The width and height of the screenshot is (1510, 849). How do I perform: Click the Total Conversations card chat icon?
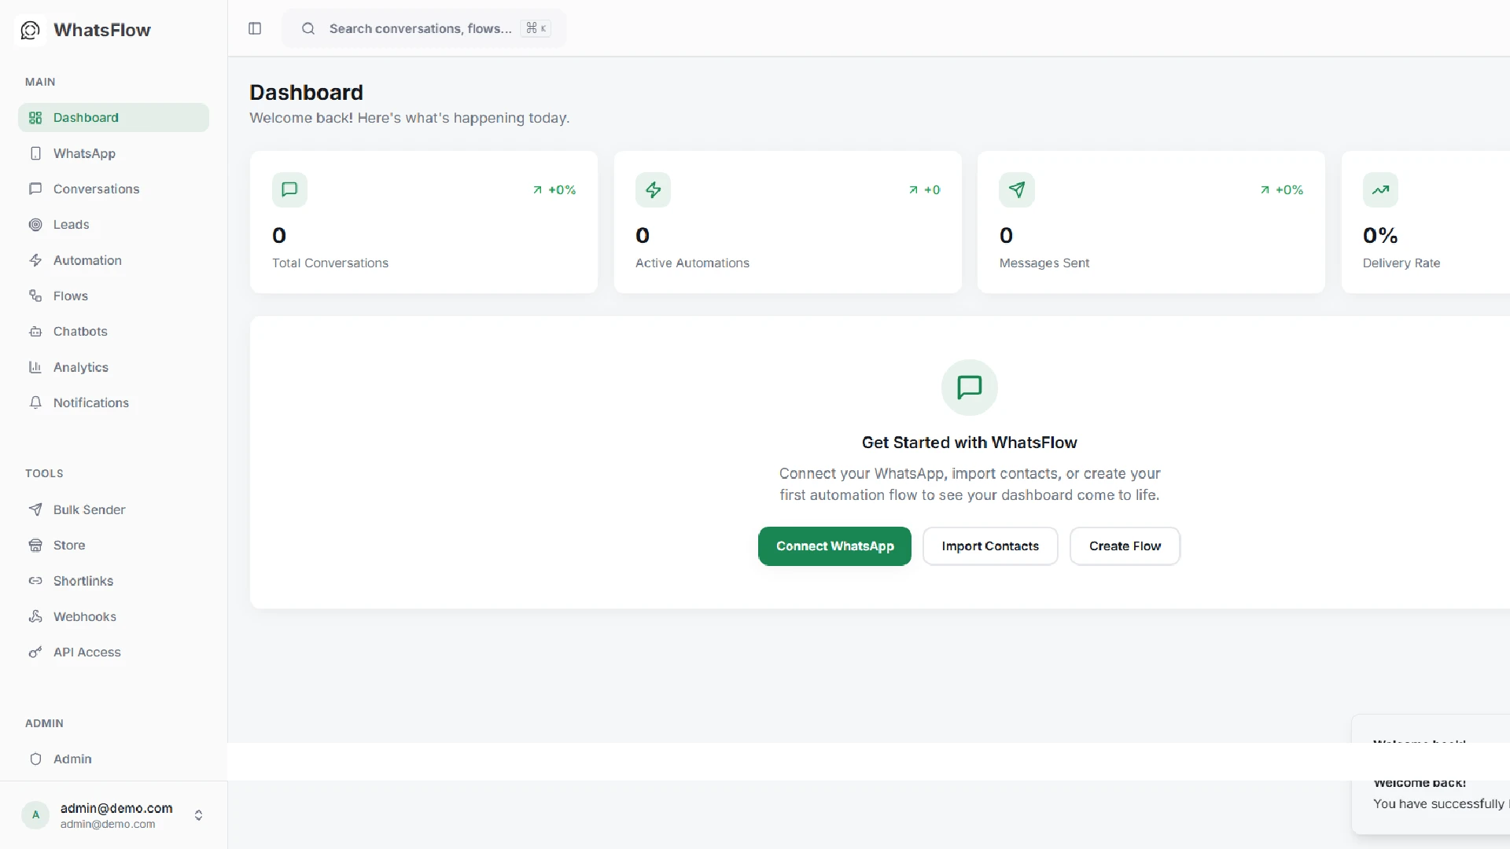click(289, 189)
